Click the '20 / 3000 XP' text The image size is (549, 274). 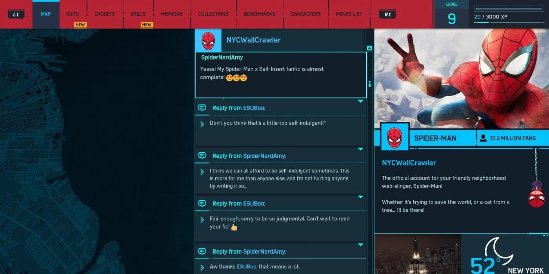(491, 17)
